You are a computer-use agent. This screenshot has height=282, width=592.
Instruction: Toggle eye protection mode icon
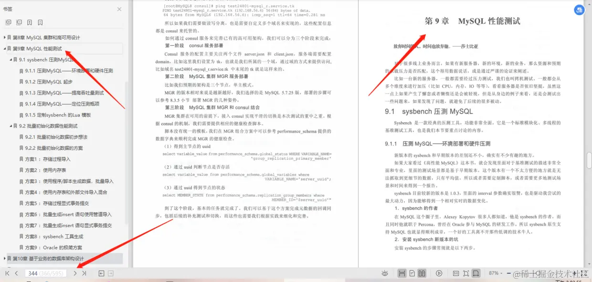pyautogui.click(x=385, y=273)
